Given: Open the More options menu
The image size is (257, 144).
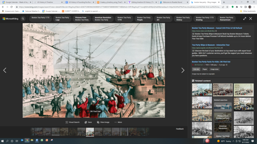Looking at the screenshot, I should pos(118,122).
